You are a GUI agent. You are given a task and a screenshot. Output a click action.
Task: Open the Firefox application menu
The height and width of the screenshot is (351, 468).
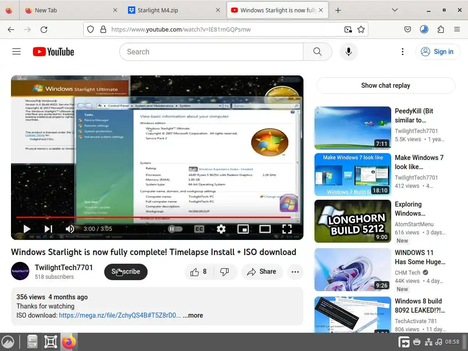457,29
